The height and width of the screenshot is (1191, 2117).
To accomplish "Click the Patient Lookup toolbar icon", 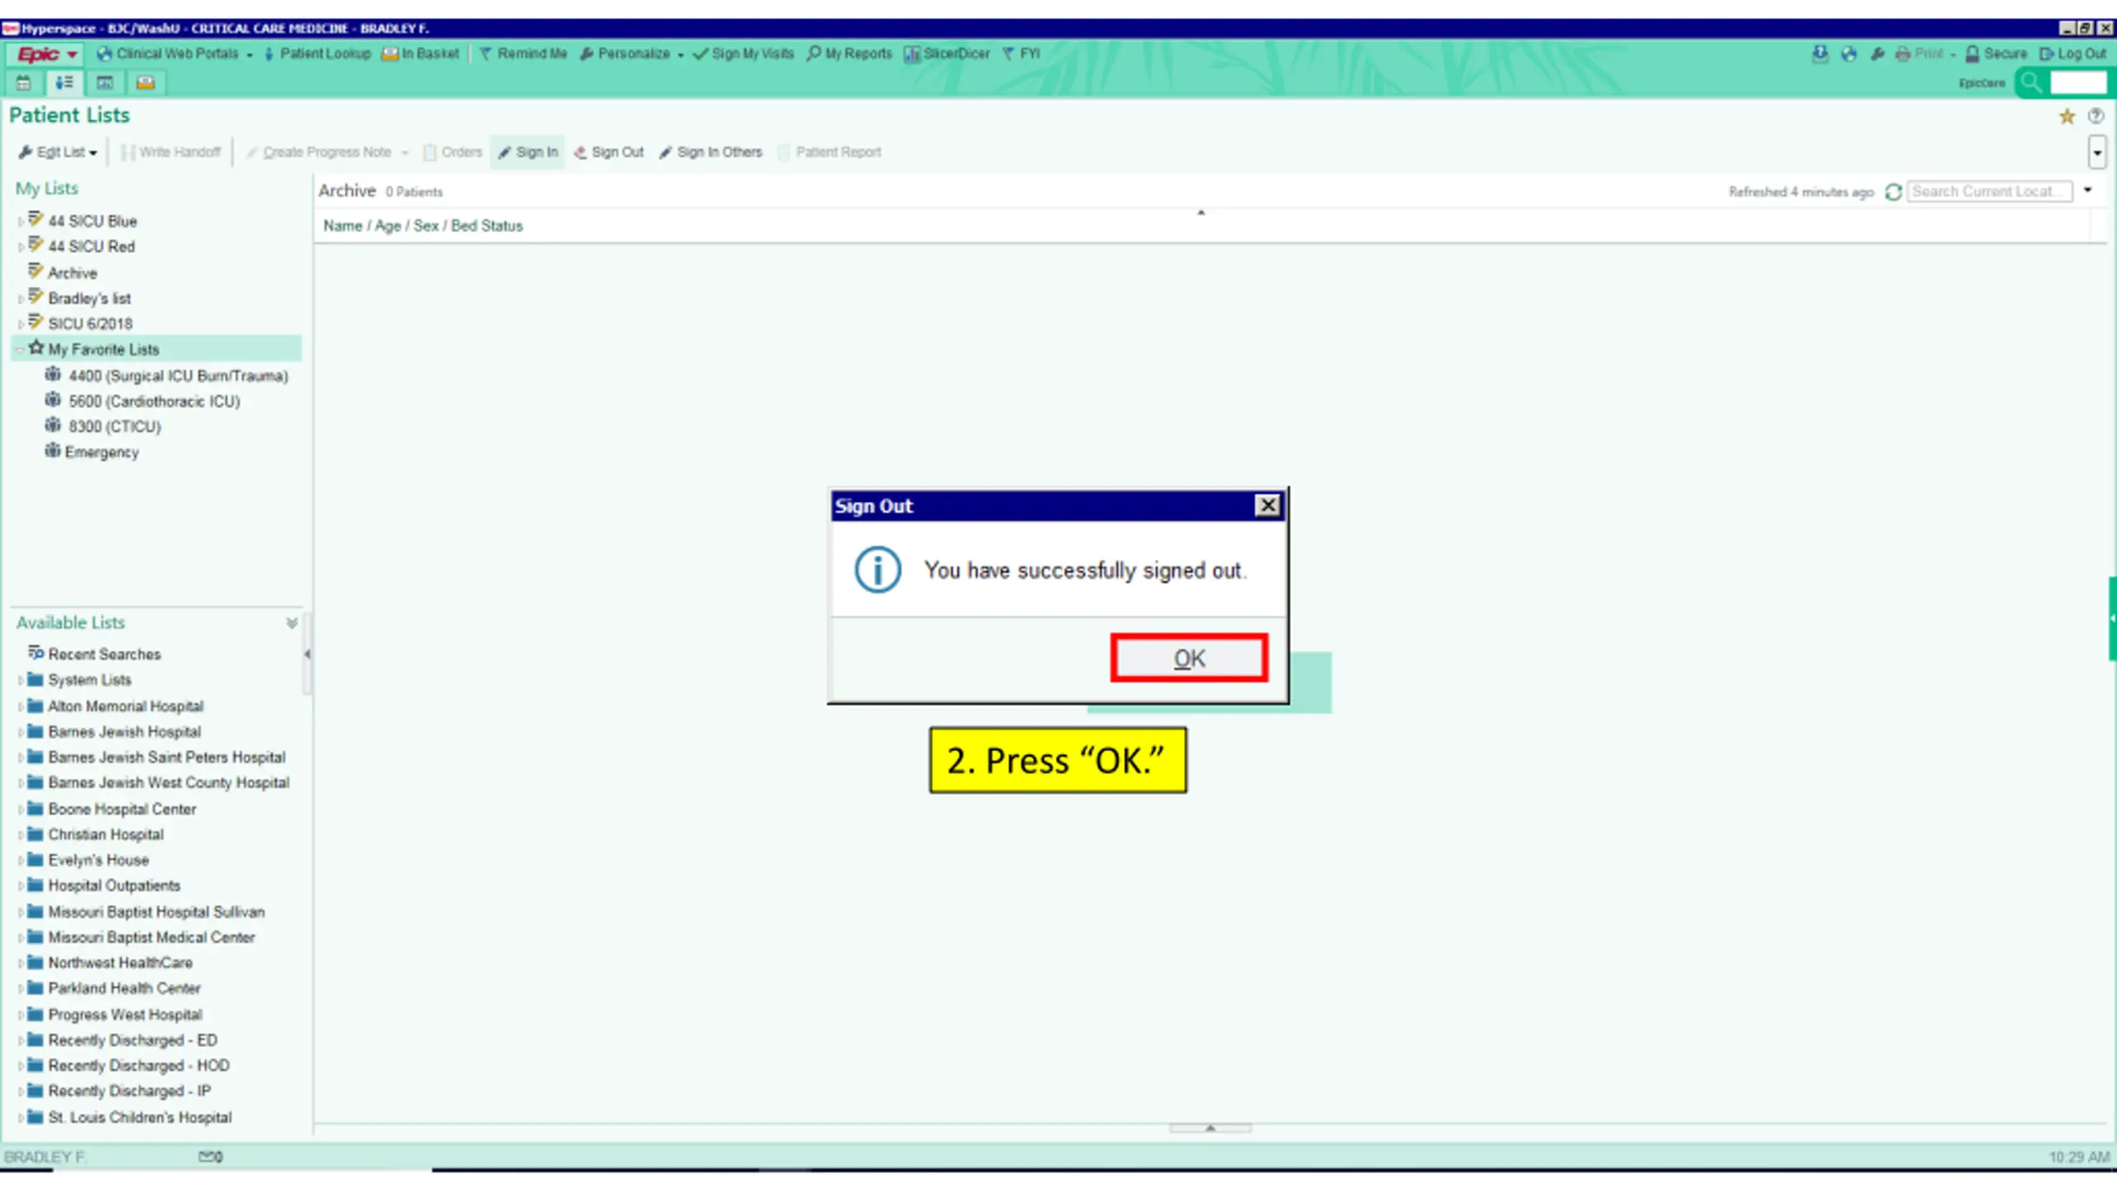I will coord(269,55).
